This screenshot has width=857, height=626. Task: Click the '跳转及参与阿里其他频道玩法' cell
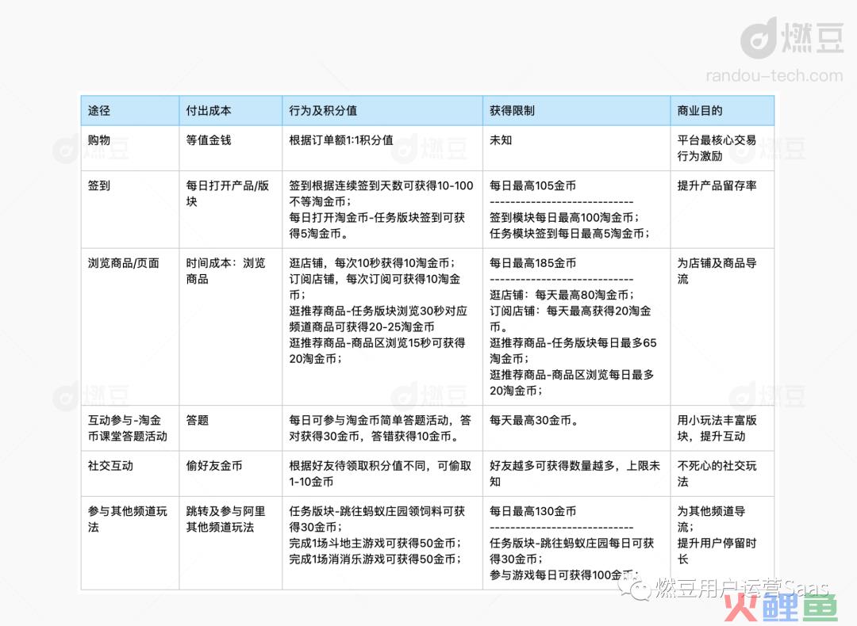coord(231,543)
